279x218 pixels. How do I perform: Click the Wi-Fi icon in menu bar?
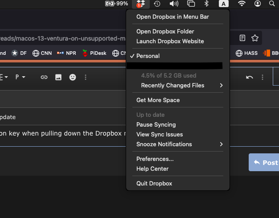tap(242, 4)
